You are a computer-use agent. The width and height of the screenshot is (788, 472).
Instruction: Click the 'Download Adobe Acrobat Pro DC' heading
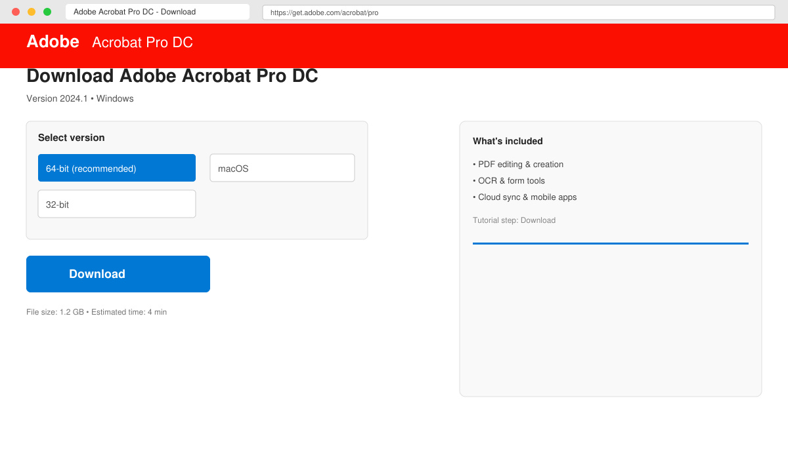(172, 76)
